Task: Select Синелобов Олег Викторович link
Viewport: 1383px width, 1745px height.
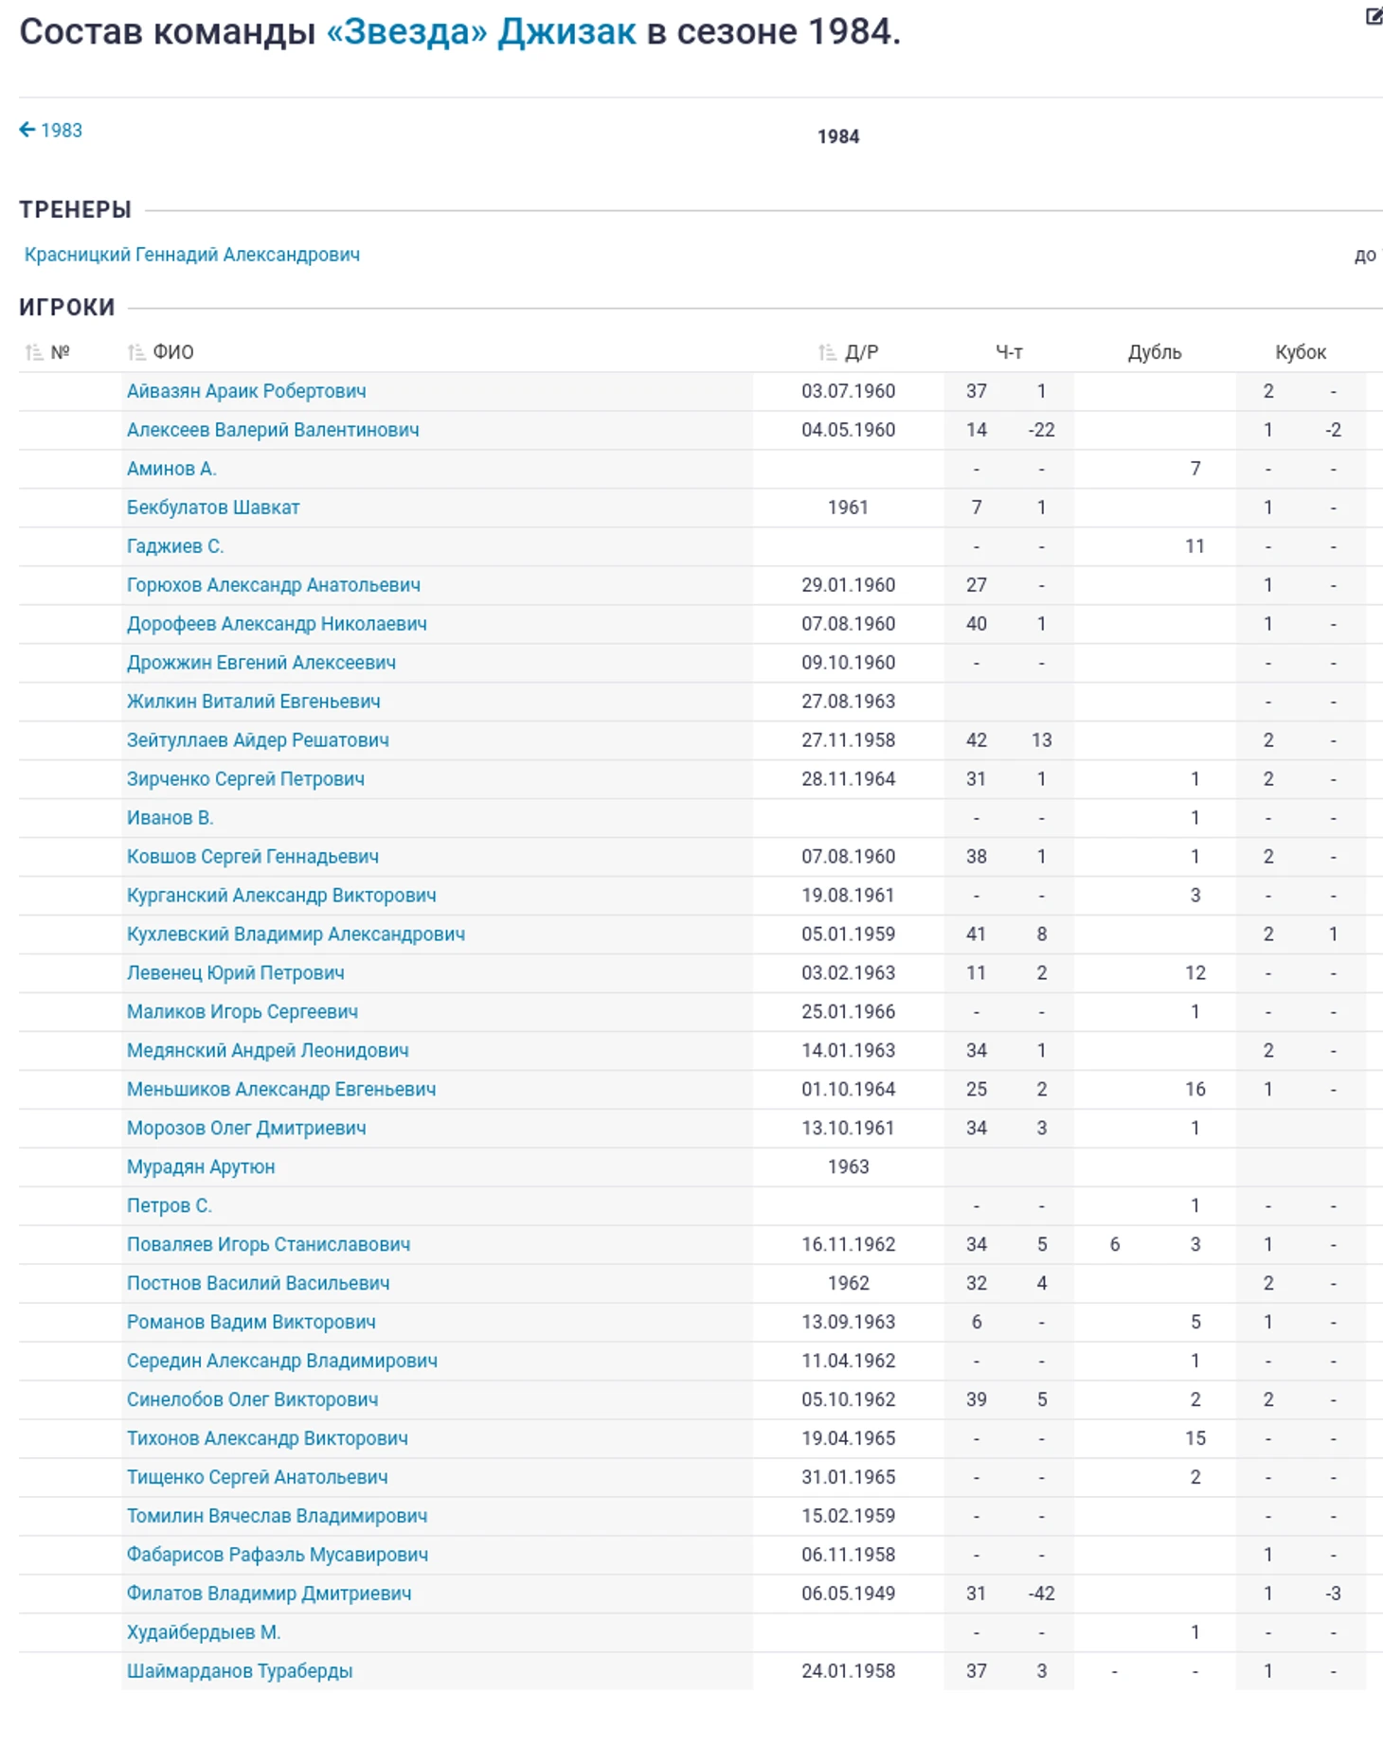Action: pos(252,1399)
